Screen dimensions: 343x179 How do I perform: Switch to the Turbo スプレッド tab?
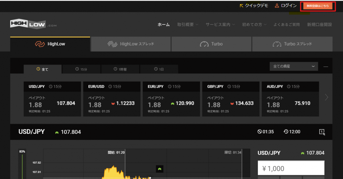292,44
